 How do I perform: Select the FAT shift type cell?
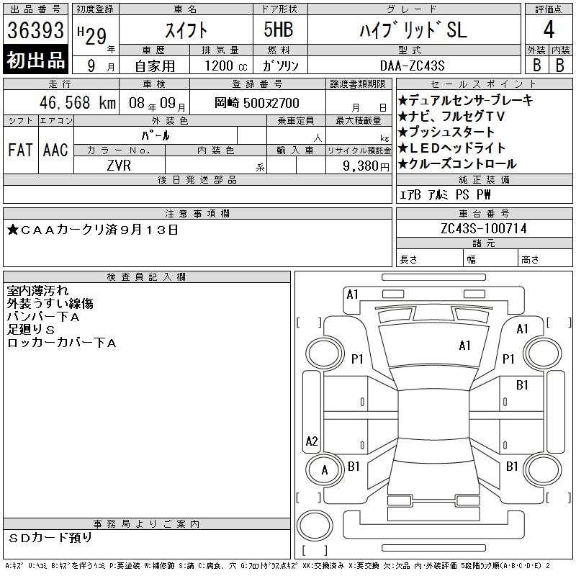[x=20, y=150]
